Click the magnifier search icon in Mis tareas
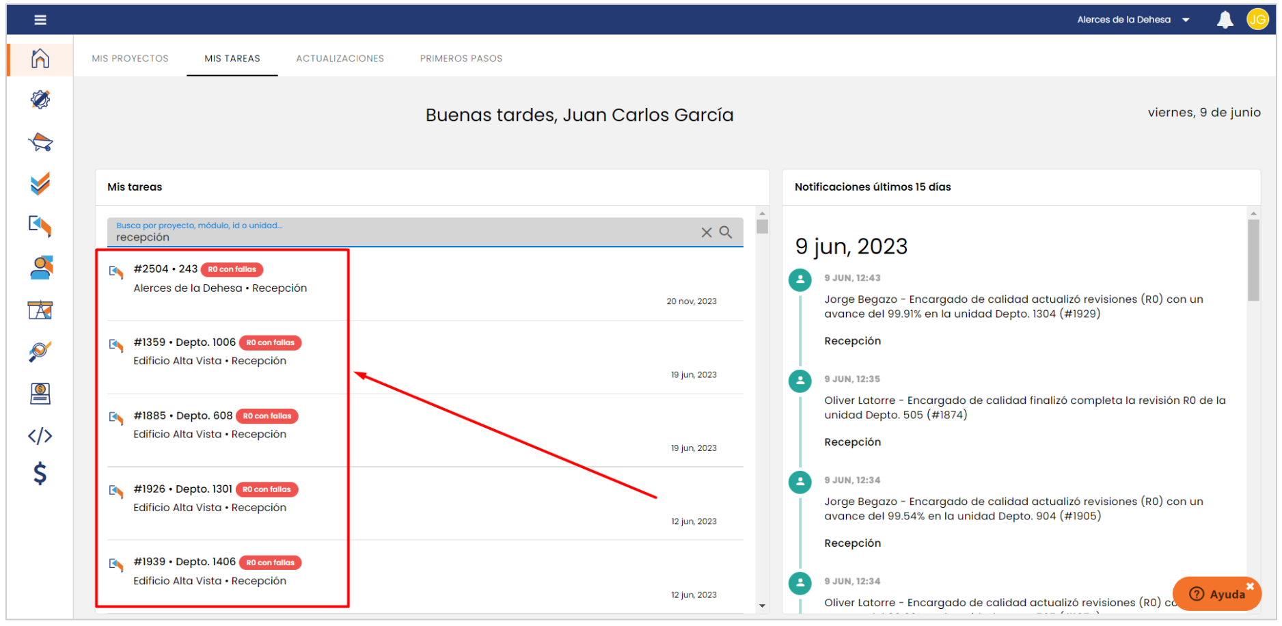 tap(726, 232)
